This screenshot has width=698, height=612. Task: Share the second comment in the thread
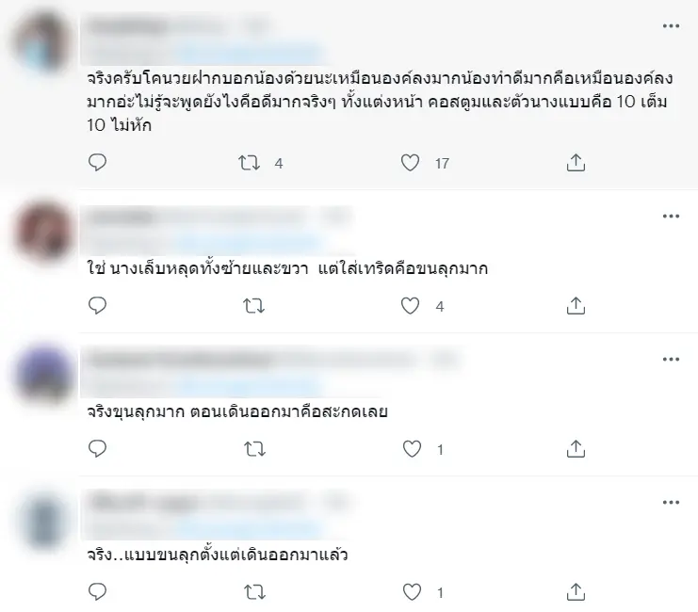(x=576, y=306)
